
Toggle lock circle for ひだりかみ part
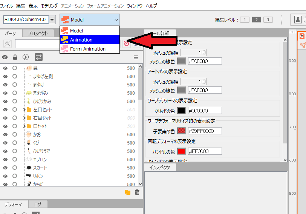[15, 101]
